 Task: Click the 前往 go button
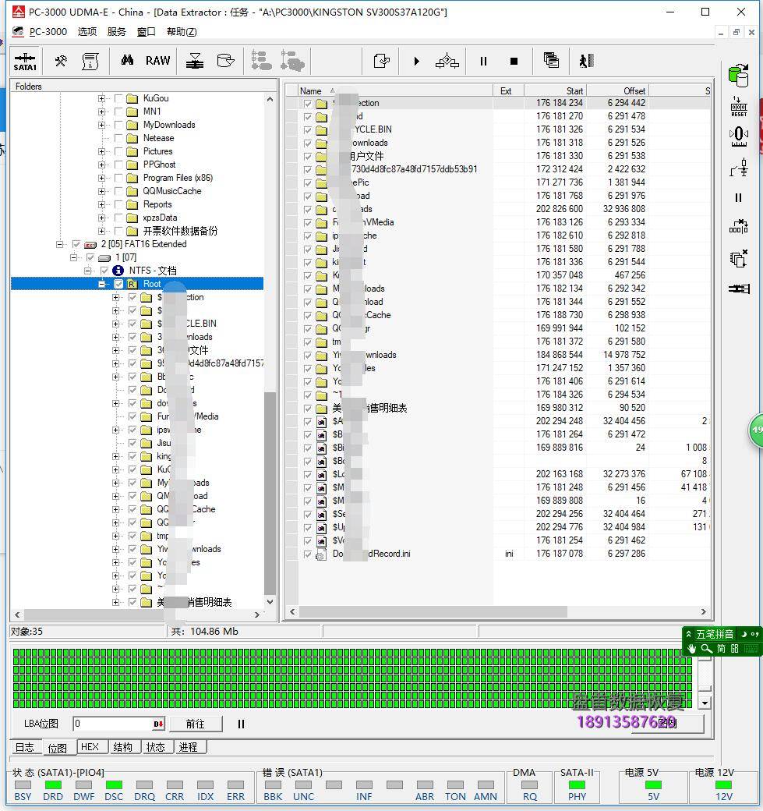195,724
